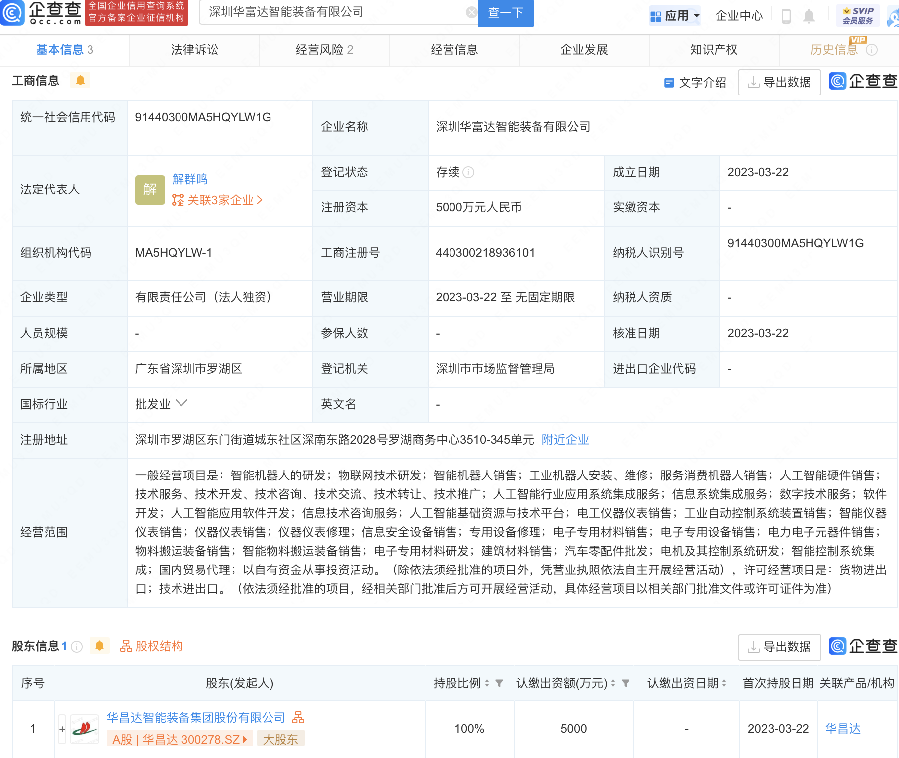Click the SVIP member service badge
This screenshot has width=899, height=758.
click(x=858, y=16)
